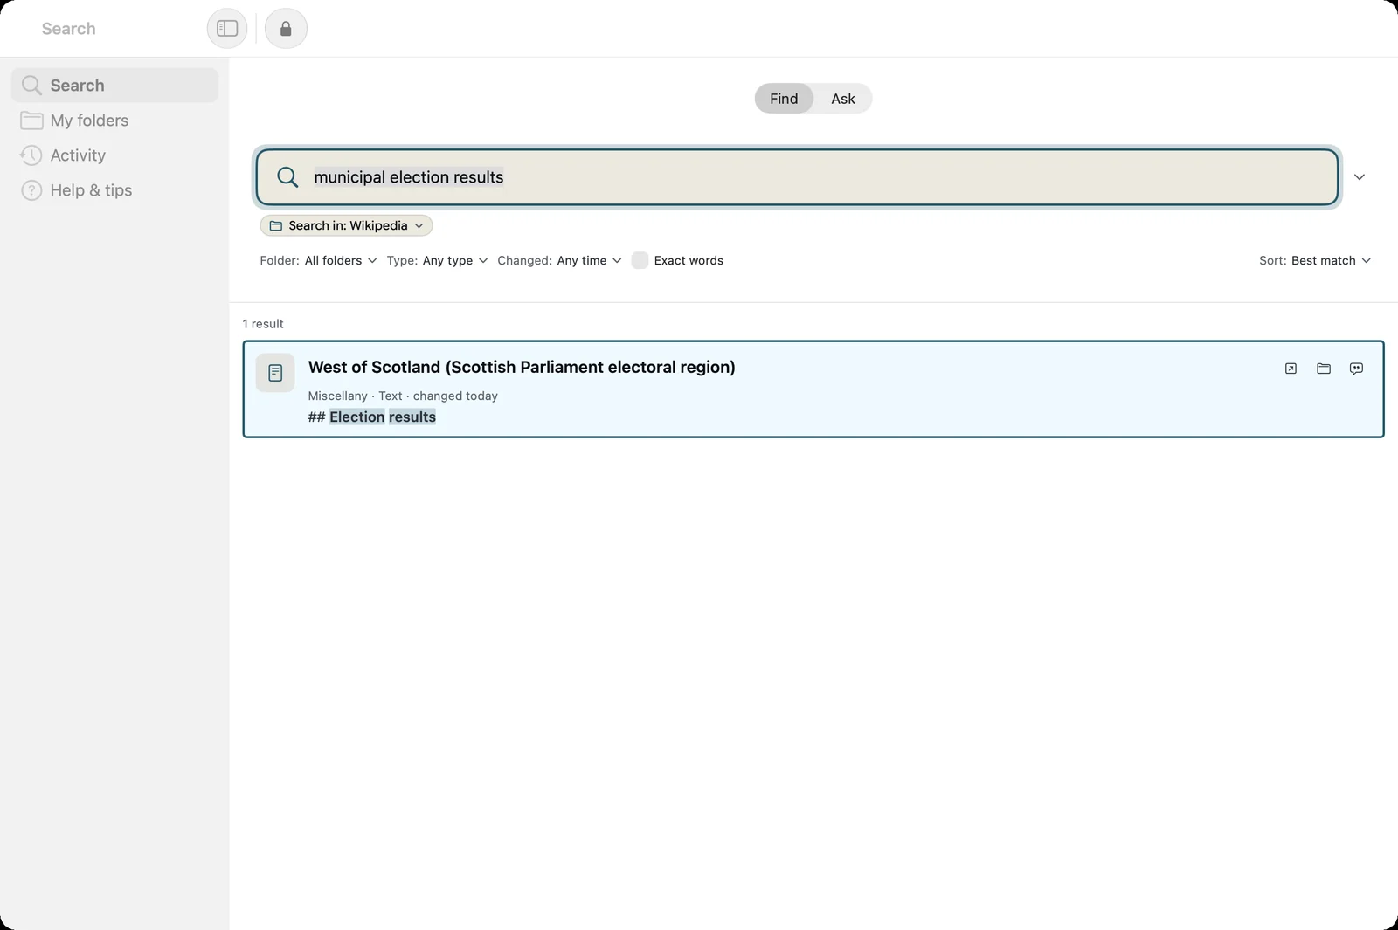
Task: Click the folder icon on the result row
Action: click(1324, 369)
